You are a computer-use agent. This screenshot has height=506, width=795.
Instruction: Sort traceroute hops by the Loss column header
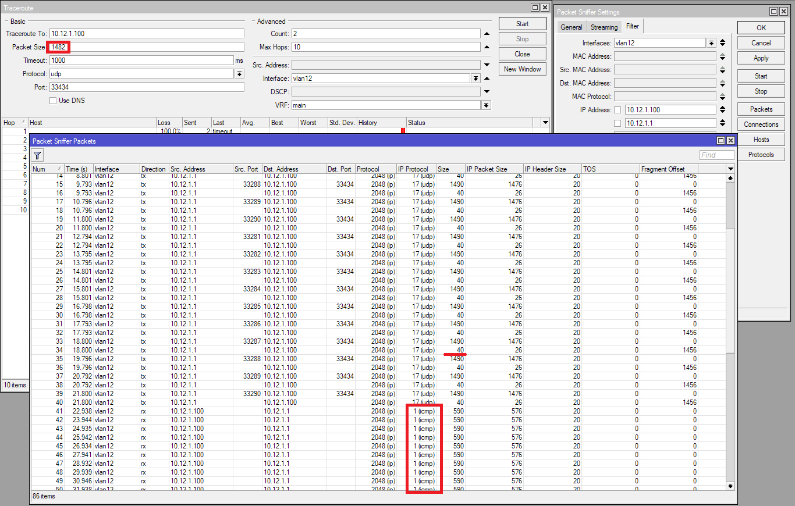point(169,123)
